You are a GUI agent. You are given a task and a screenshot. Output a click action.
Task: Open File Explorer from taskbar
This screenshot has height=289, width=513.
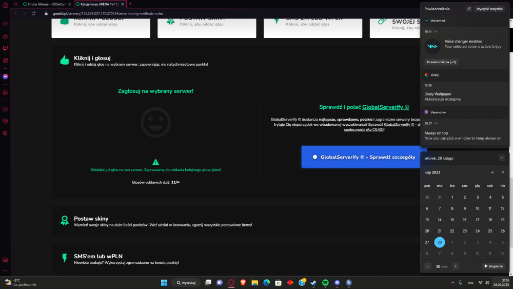pos(255,282)
